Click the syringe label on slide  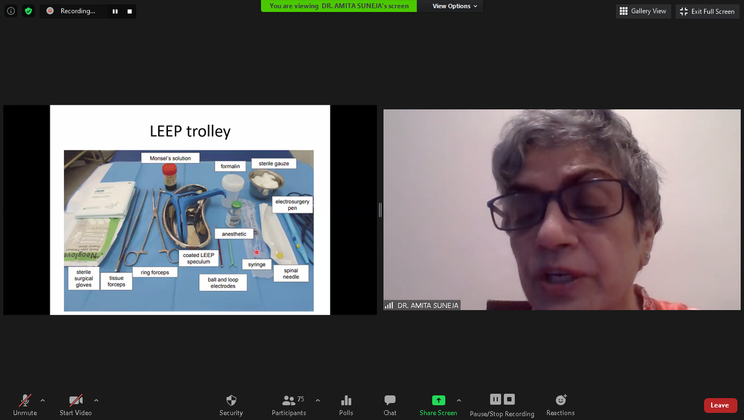tap(257, 265)
